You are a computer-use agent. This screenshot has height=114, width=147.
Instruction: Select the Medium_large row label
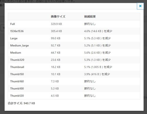[x=19, y=46]
